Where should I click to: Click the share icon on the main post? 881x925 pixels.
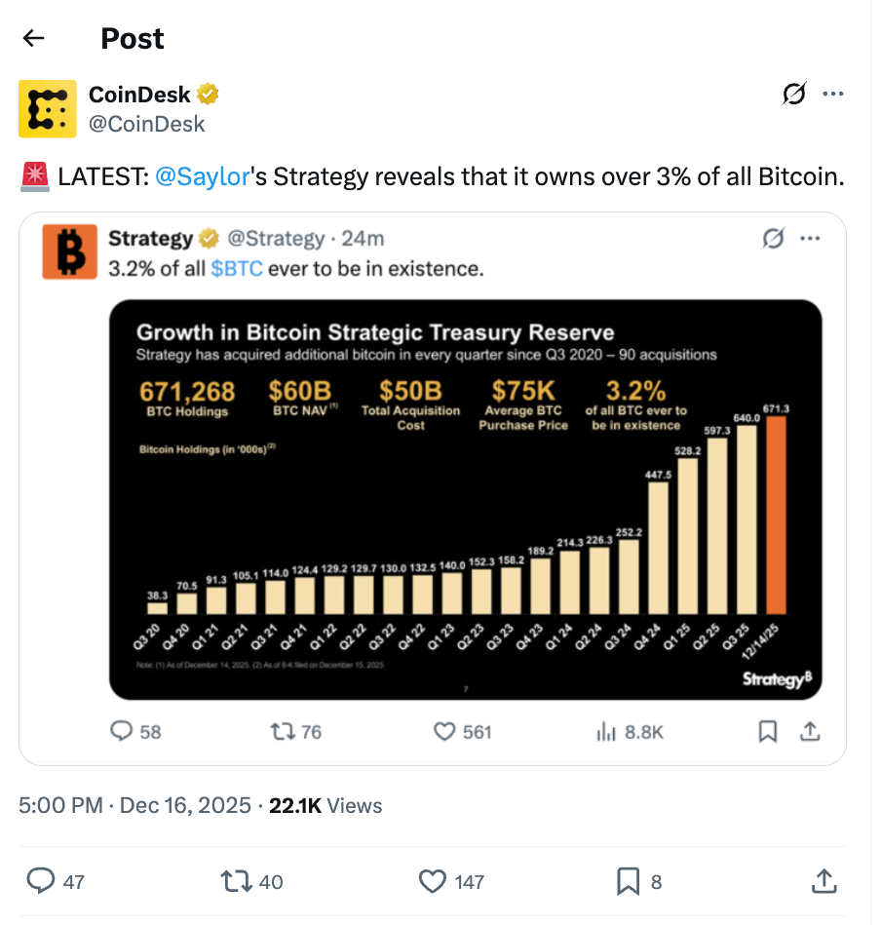click(824, 881)
